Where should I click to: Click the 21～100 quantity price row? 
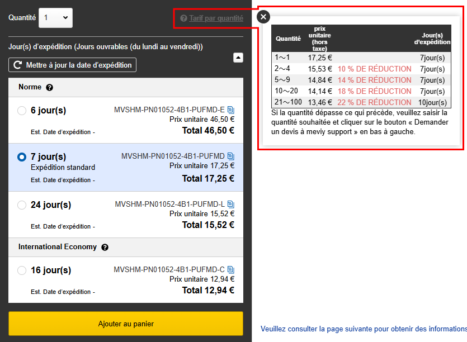[361, 102]
